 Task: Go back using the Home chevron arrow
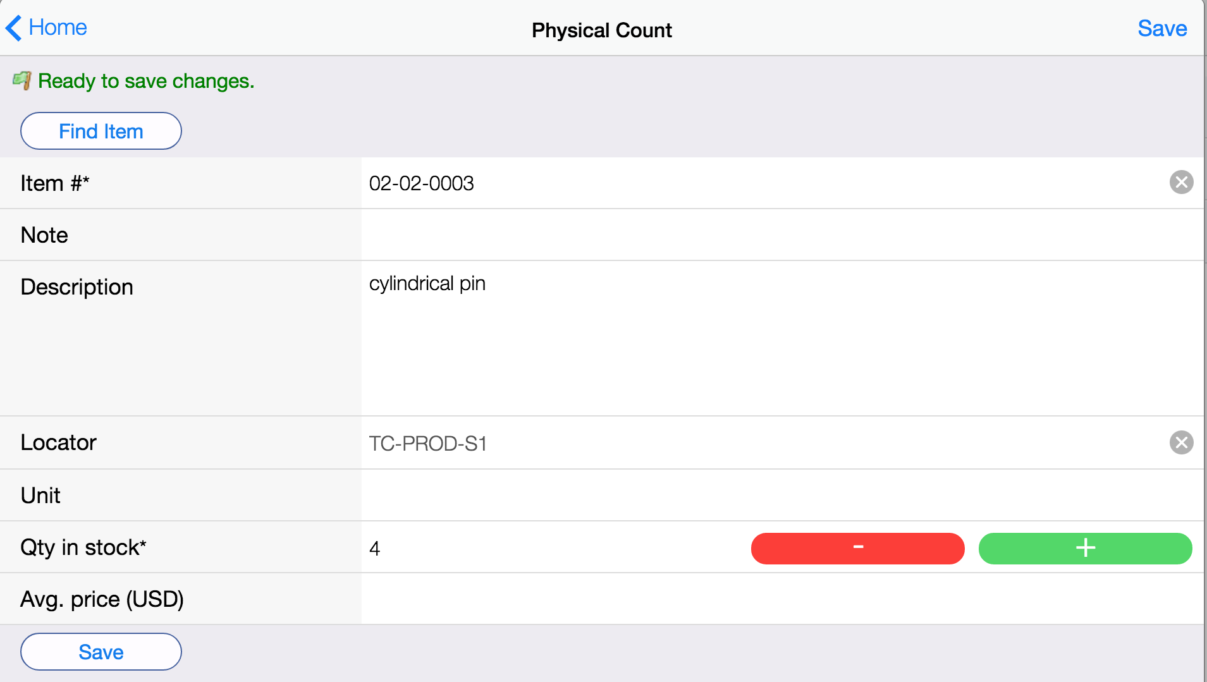[14, 28]
